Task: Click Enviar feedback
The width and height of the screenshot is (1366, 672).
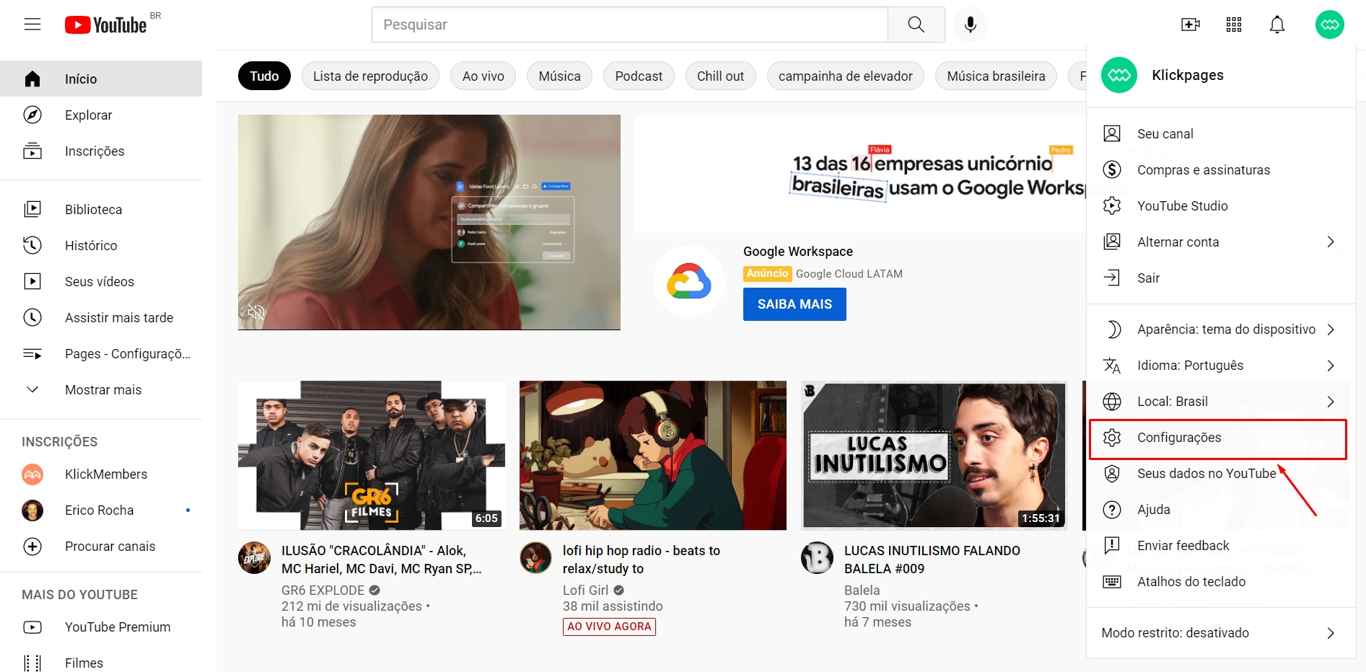Action: pos(1221,545)
